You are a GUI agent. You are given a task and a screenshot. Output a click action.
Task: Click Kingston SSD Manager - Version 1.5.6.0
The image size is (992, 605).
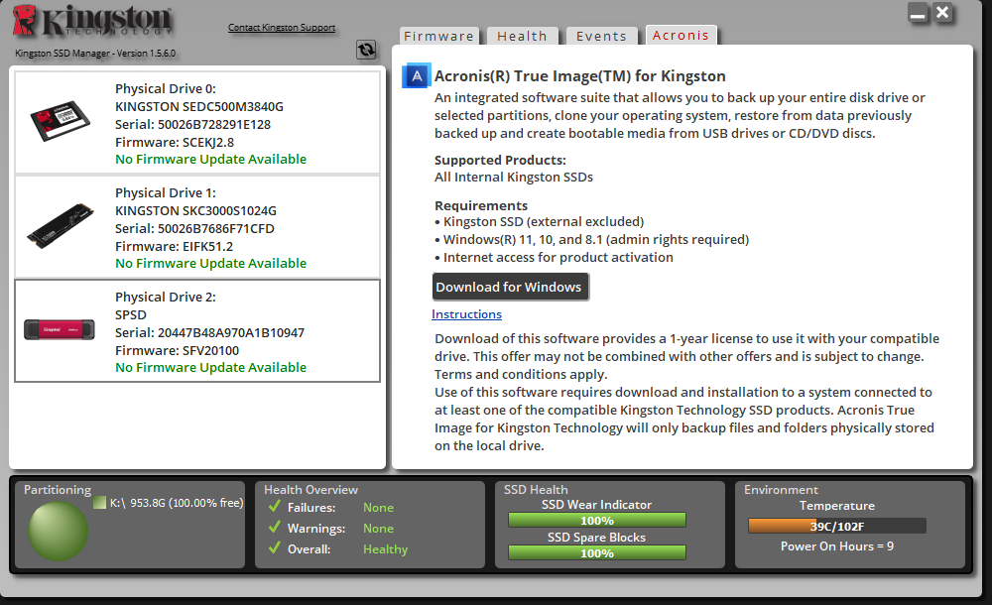coord(95,54)
